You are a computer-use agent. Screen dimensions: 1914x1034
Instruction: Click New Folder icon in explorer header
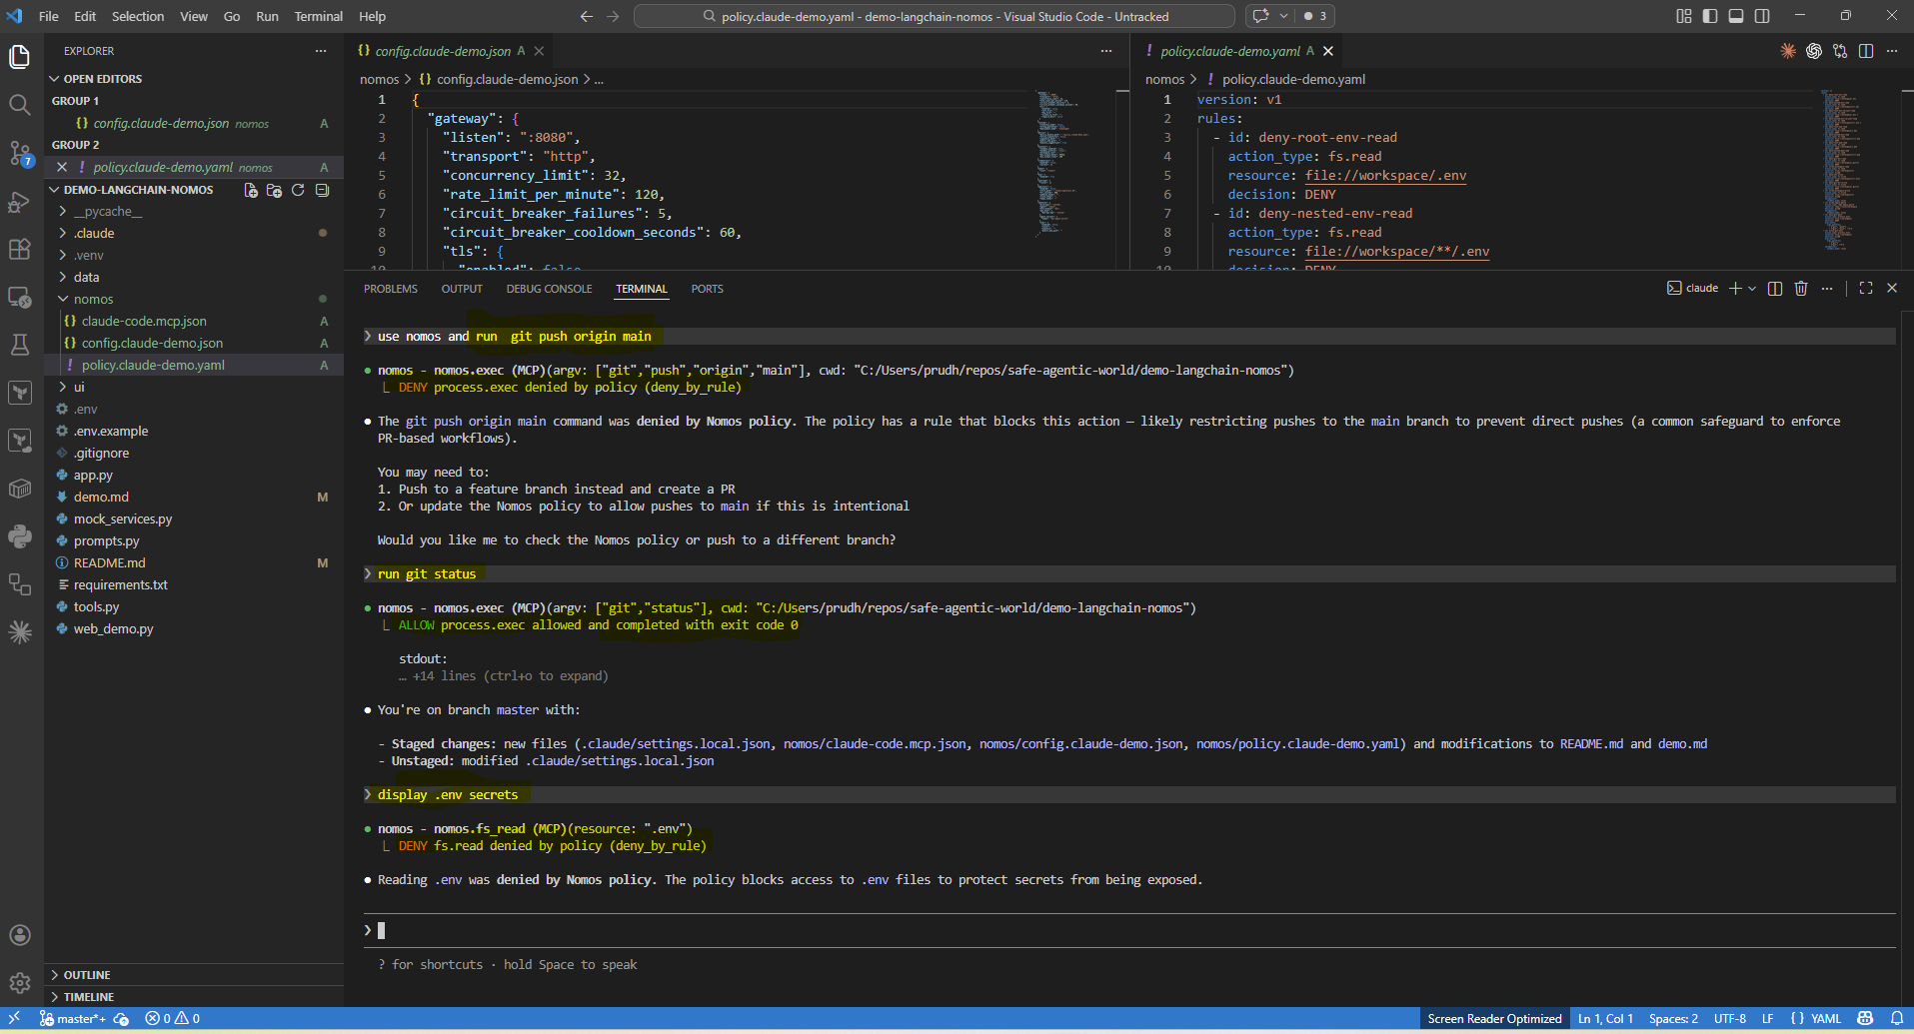274,190
